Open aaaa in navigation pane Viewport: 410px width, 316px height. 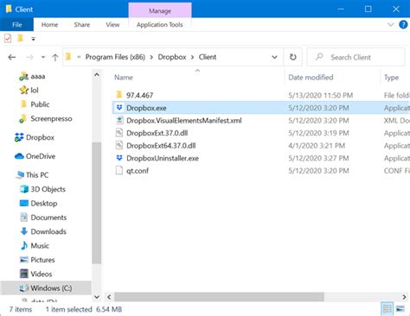pos(38,76)
